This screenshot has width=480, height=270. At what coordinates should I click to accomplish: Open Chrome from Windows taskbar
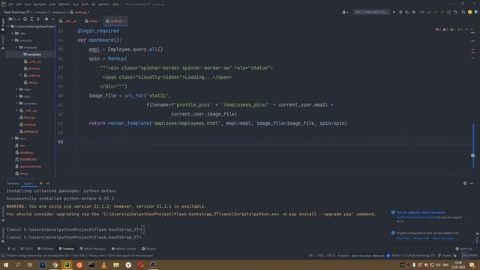coord(55,265)
